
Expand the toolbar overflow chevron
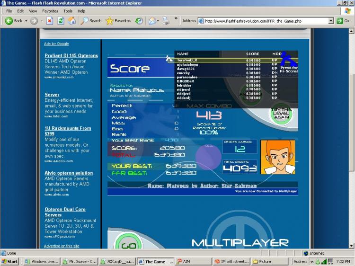[176, 18]
